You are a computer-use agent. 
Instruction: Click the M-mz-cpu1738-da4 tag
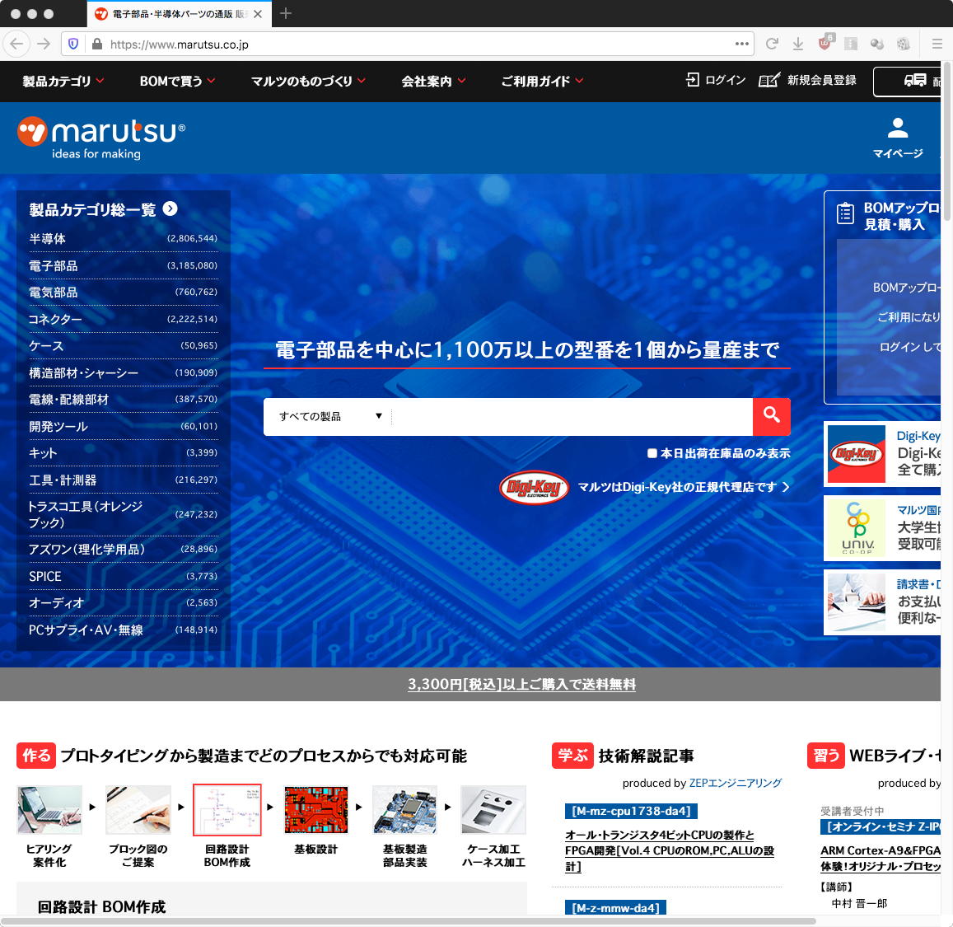coord(631,811)
